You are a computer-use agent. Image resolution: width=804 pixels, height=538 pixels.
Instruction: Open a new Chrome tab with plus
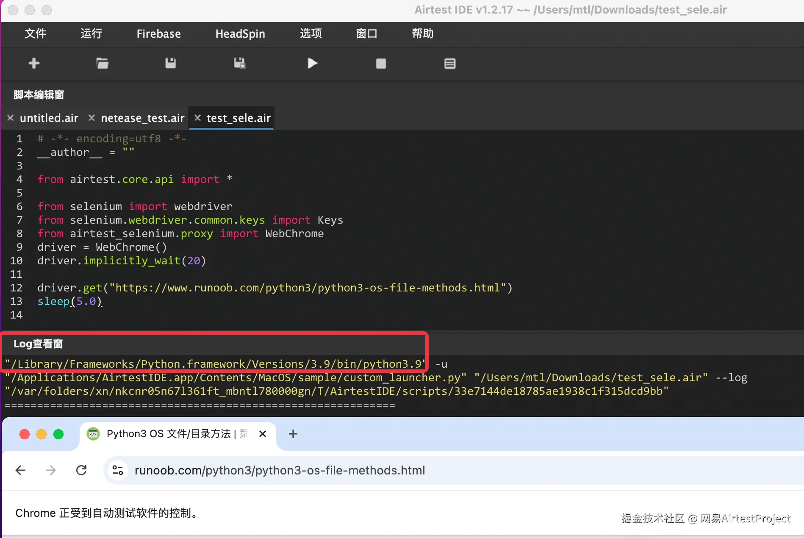pos(293,434)
